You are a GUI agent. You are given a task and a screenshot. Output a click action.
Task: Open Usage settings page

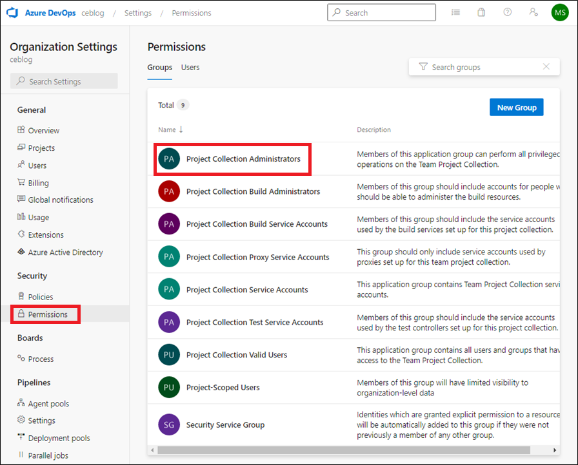click(39, 218)
